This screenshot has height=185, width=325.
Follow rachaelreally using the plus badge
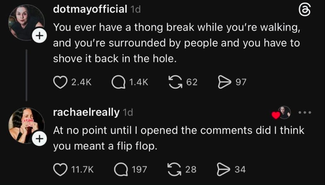click(40, 139)
